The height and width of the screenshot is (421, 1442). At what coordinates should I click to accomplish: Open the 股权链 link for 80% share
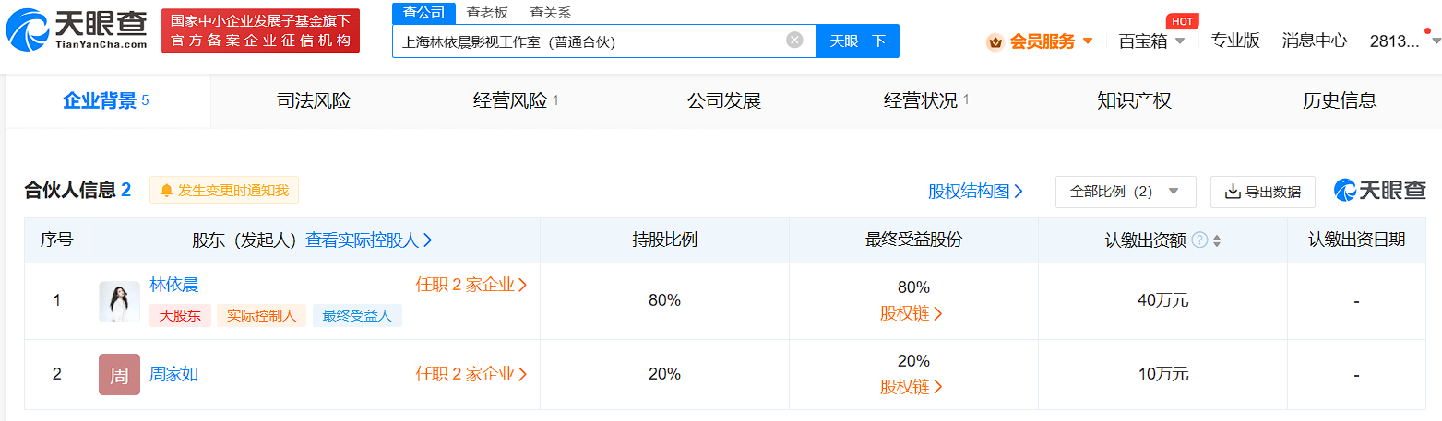pos(912,313)
